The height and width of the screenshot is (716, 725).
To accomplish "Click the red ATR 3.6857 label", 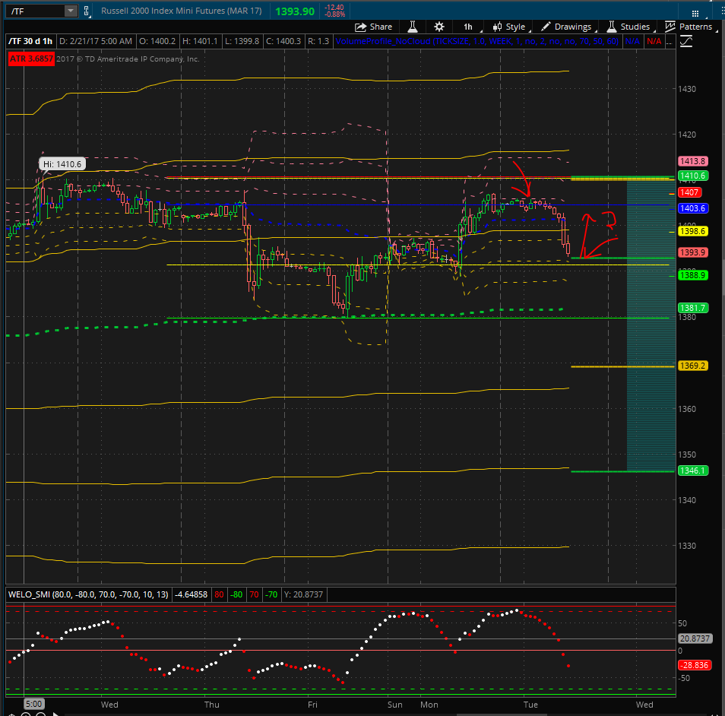I will click(x=31, y=59).
